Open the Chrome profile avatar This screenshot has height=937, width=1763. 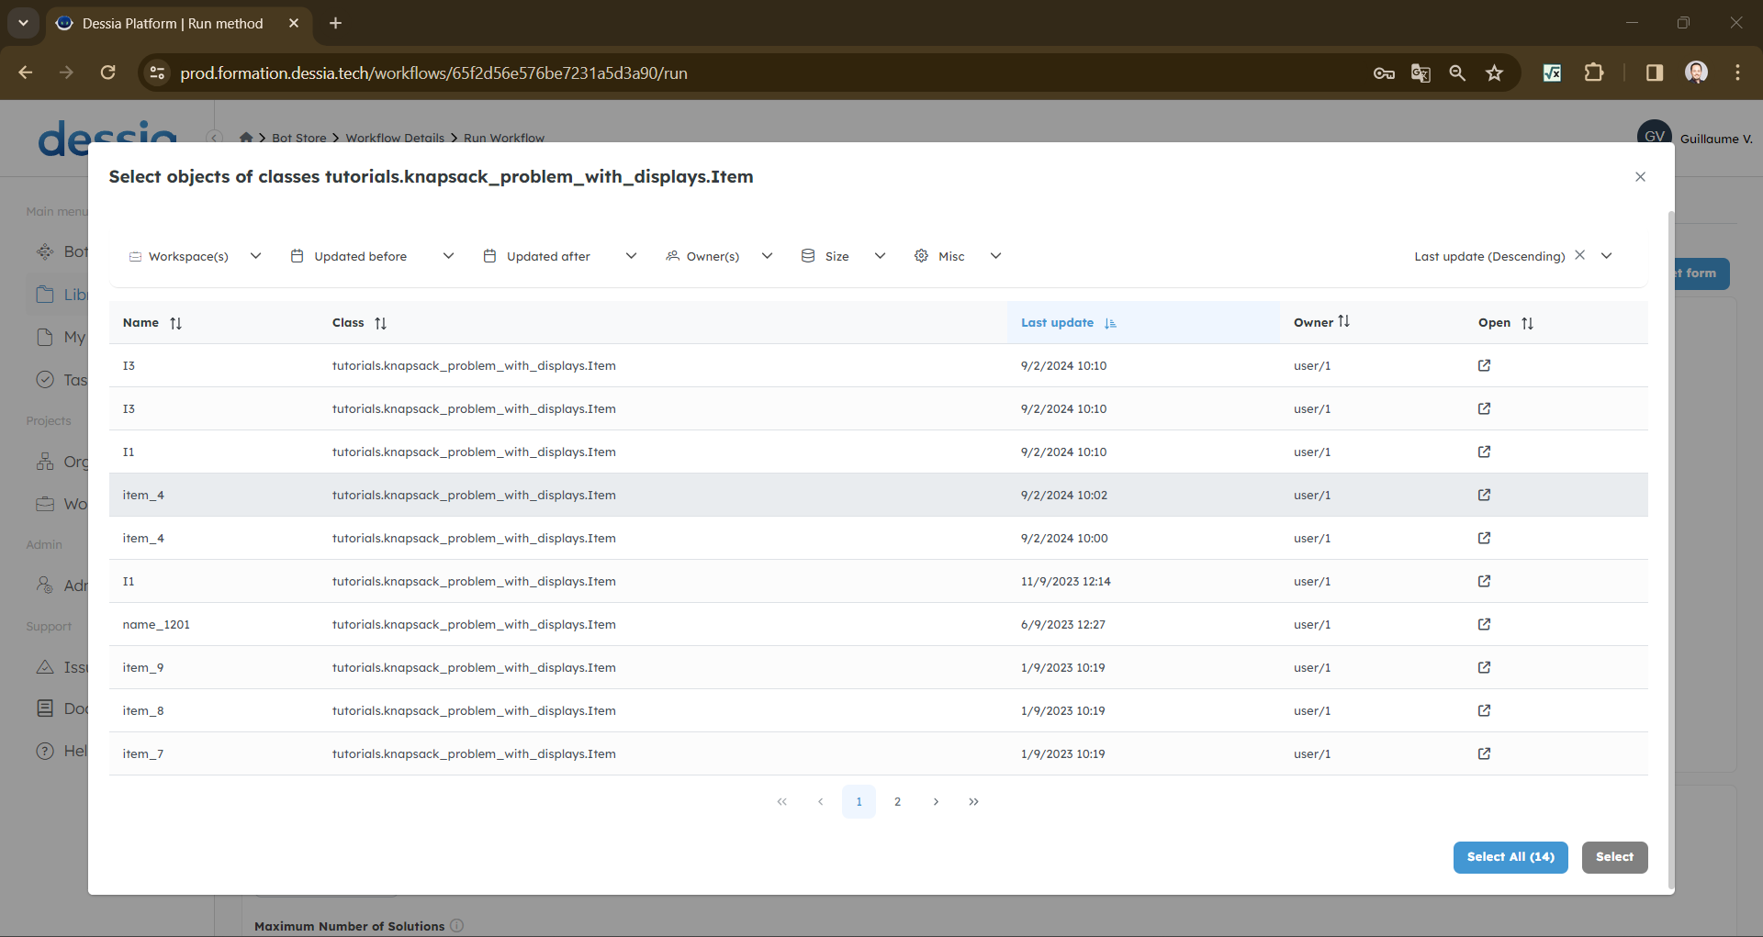coord(1696,73)
